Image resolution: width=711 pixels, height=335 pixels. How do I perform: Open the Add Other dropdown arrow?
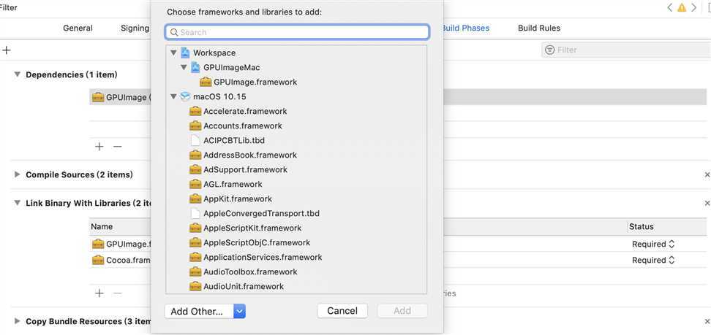tap(239, 311)
